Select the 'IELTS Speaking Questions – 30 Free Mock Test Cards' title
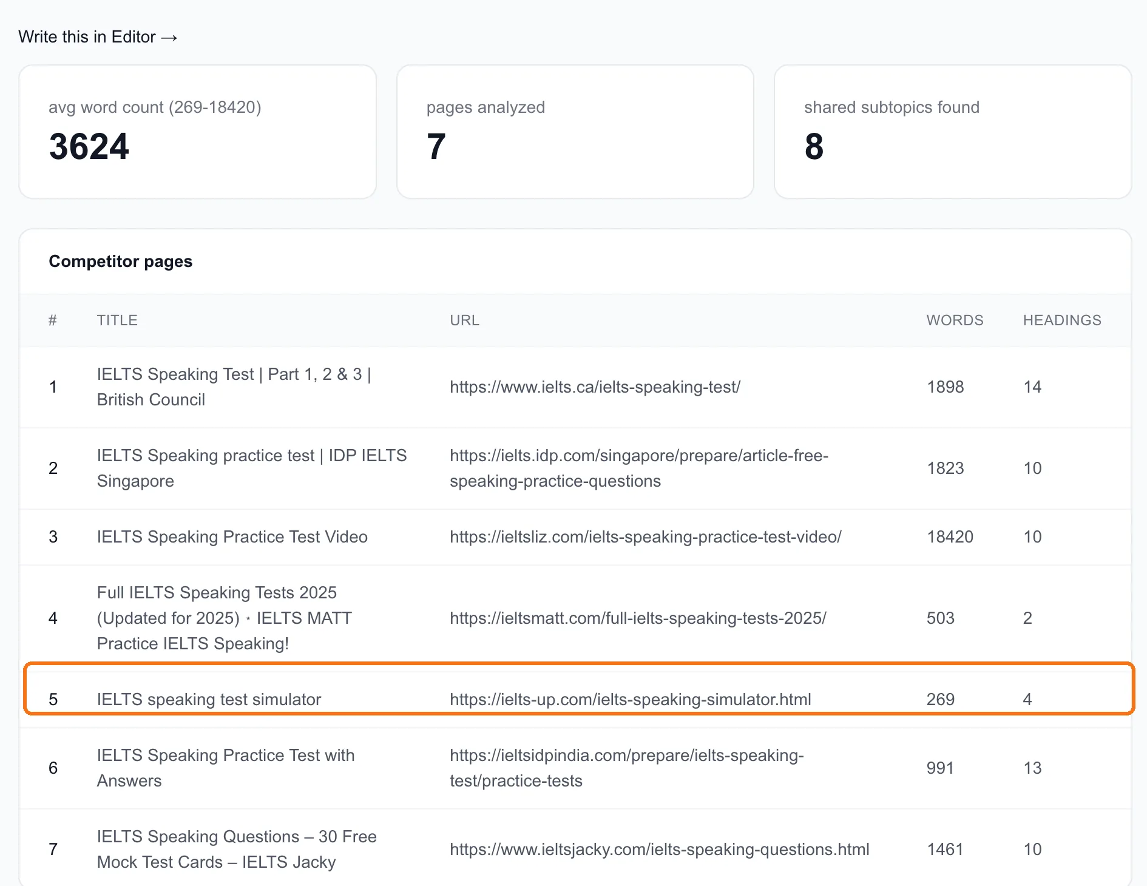This screenshot has width=1147, height=886. click(x=237, y=850)
